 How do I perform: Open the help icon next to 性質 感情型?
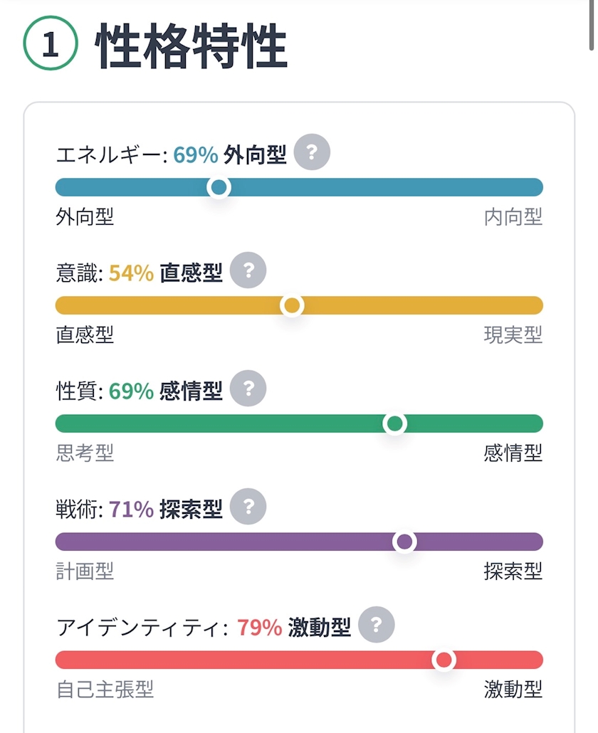click(x=248, y=389)
